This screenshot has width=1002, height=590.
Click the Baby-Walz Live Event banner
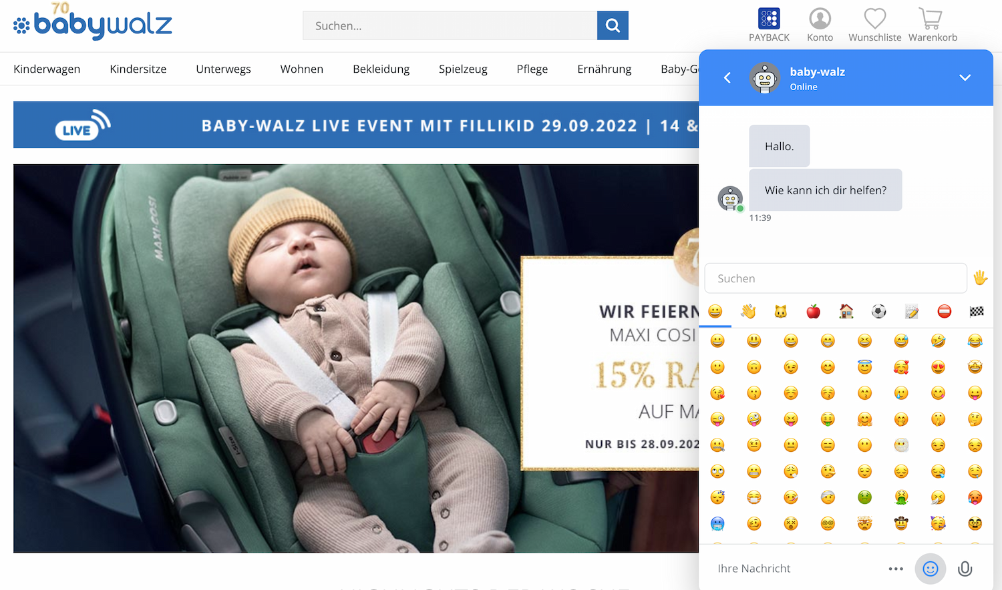pyautogui.click(x=356, y=125)
